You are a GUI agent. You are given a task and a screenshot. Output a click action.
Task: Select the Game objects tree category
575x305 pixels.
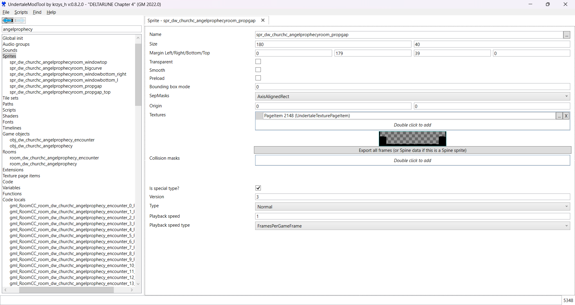pos(16,134)
